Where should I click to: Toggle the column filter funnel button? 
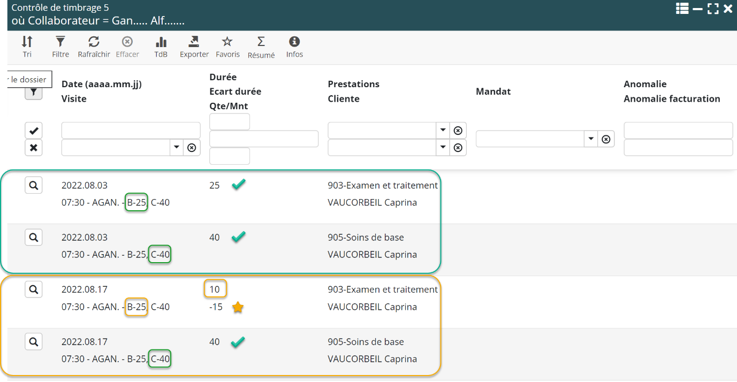(33, 93)
